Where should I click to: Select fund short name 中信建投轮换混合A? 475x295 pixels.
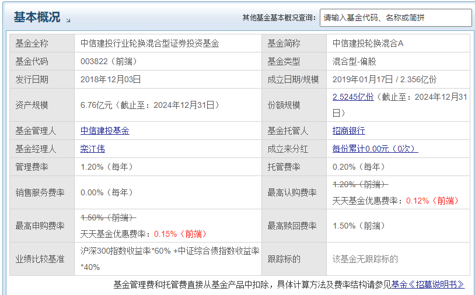tap(368, 44)
